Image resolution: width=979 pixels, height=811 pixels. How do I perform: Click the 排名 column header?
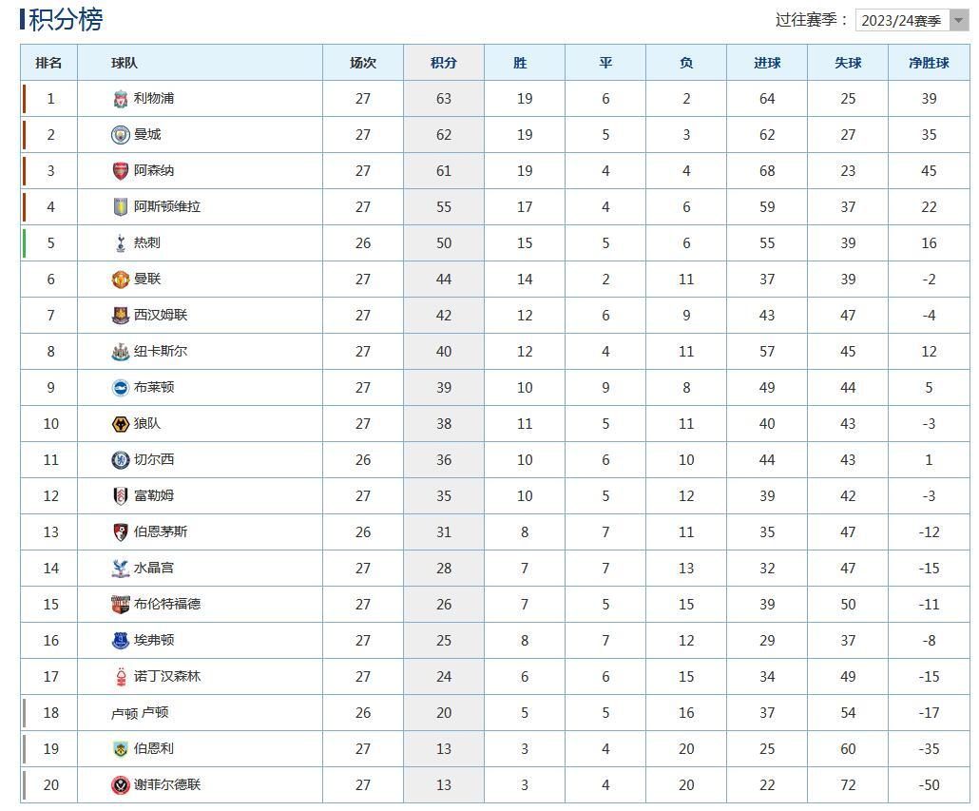tap(48, 63)
